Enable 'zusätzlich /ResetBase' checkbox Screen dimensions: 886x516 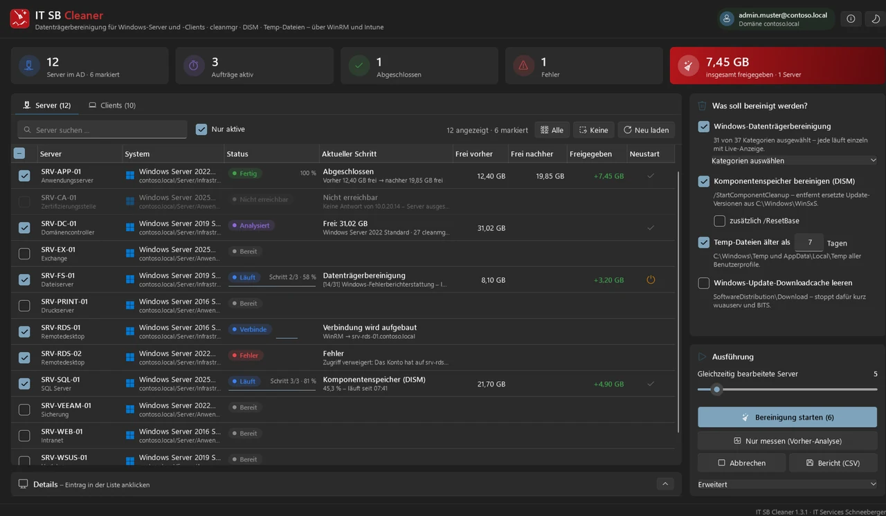tap(720, 221)
